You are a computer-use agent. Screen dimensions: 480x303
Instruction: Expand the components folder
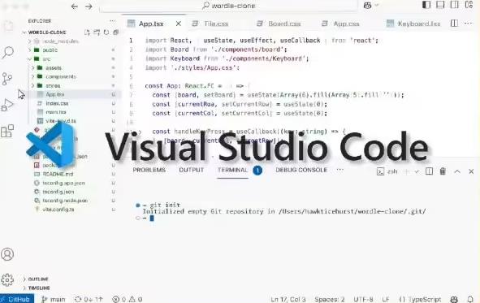point(33,76)
